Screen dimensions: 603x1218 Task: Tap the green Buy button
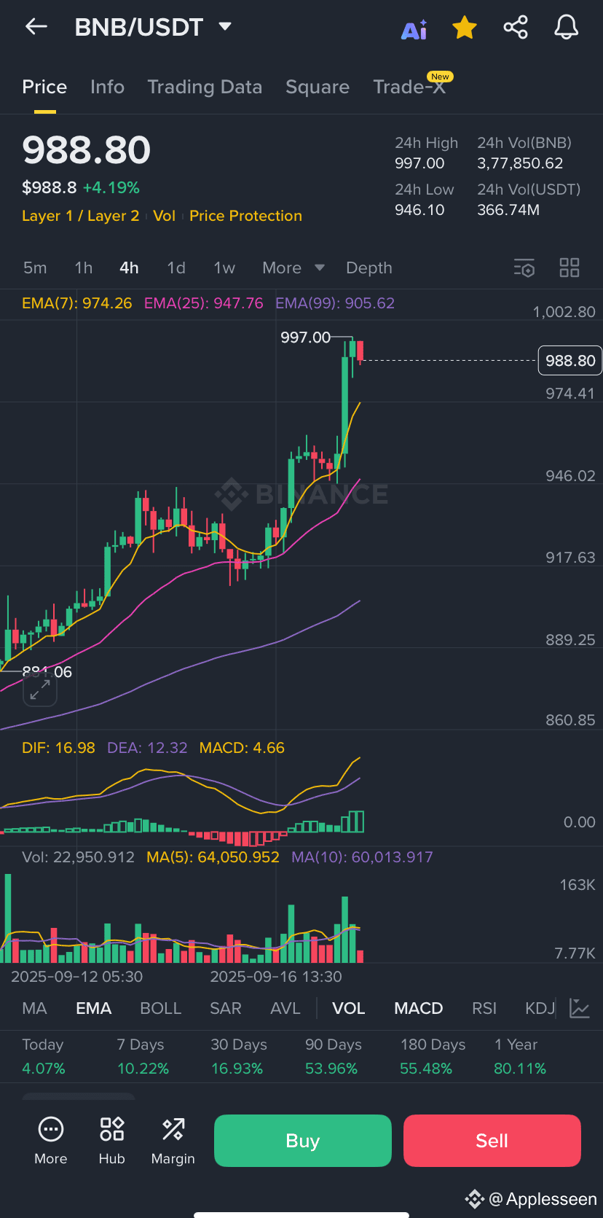303,1141
